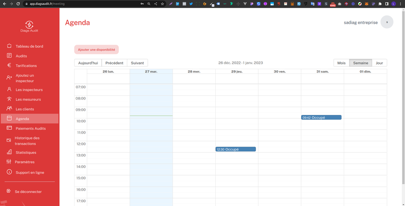The image size is (405, 206).
Task: Switch calendar to Jour view
Action: tap(379, 63)
